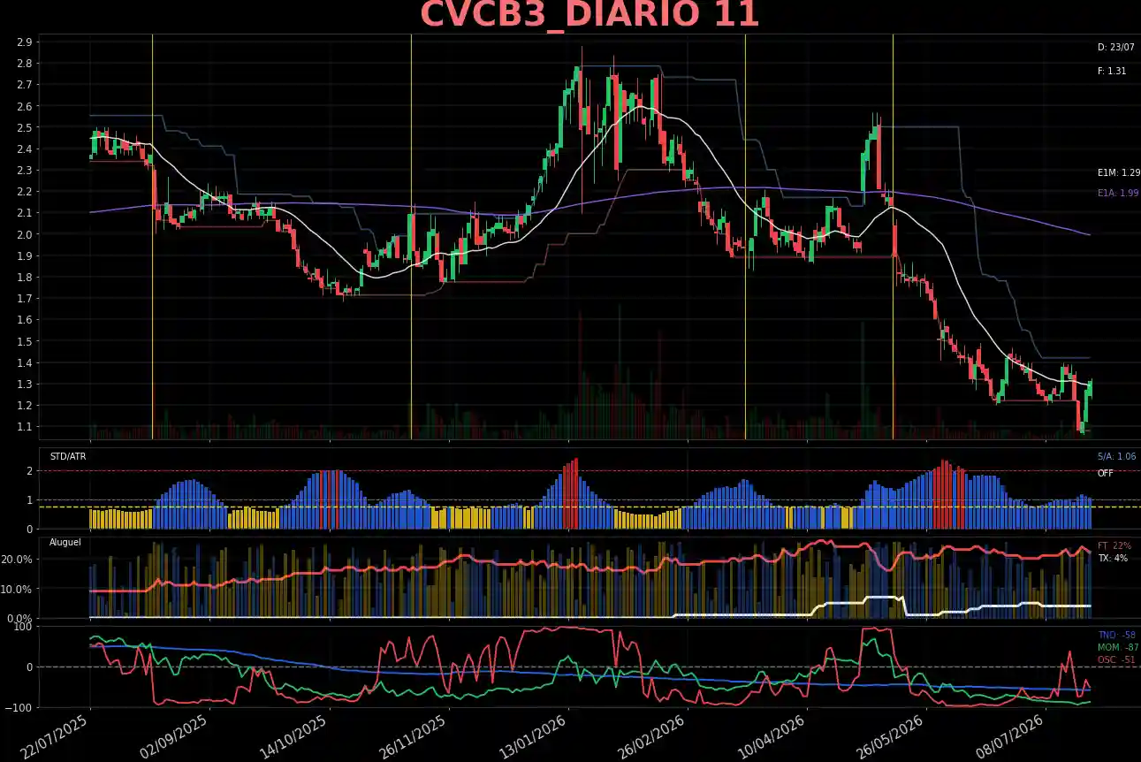Click the 2.0 price axis label

click(25, 234)
